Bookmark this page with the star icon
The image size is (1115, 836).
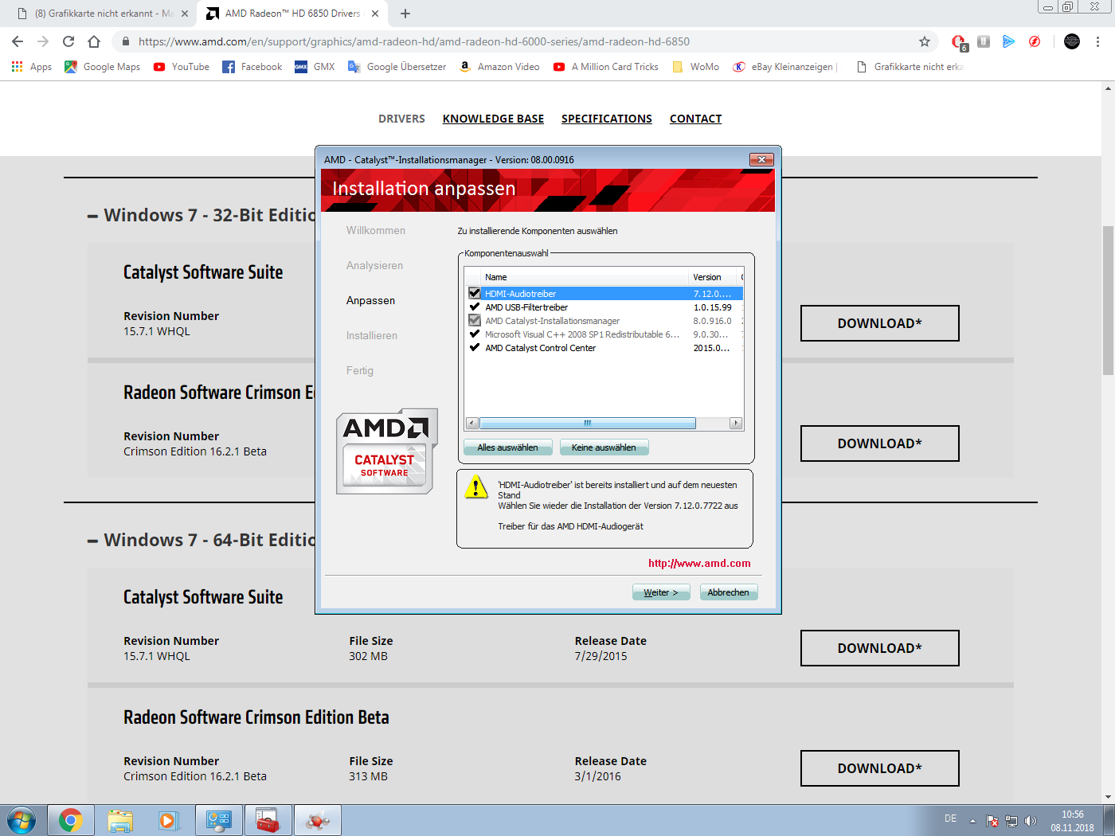point(924,41)
